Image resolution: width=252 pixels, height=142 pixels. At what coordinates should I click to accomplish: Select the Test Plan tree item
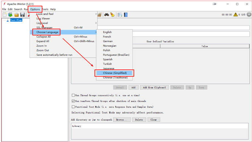(x=16, y=20)
